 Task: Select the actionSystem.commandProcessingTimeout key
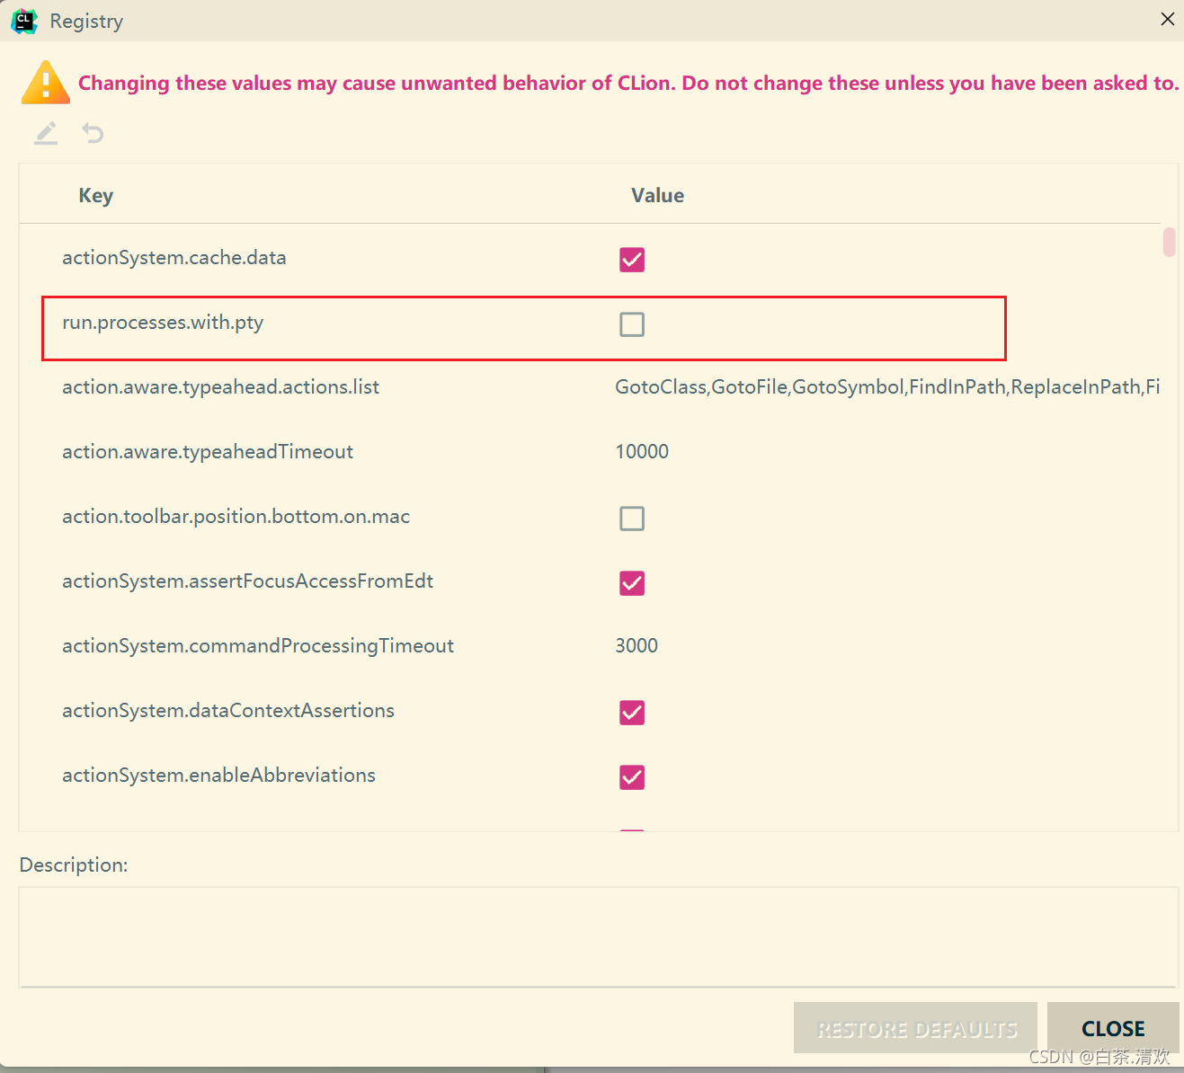click(x=258, y=646)
